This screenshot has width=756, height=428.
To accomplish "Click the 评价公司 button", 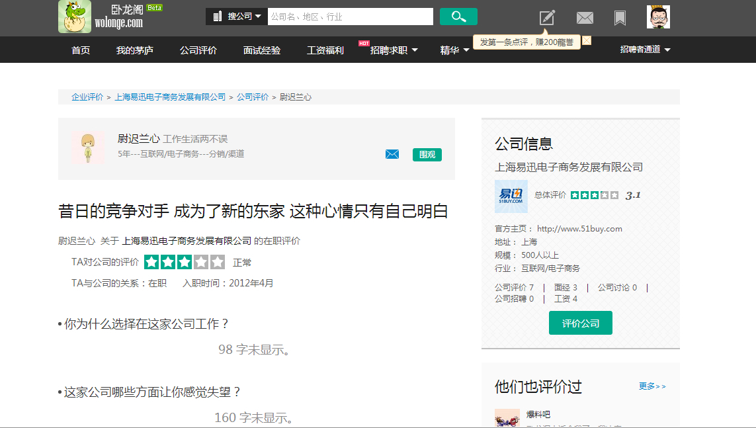I will pos(581,323).
